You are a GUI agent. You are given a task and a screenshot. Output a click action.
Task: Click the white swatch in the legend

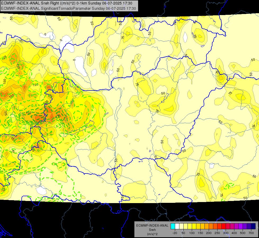pyautogui.click(x=177, y=226)
